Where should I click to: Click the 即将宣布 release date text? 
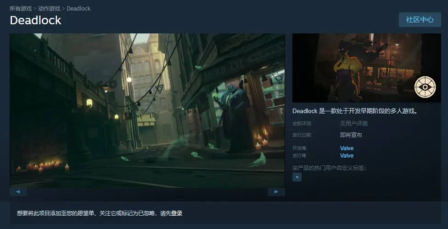[351, 135]
